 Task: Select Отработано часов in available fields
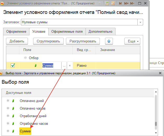pyautogui.click(x=34, y=123)
